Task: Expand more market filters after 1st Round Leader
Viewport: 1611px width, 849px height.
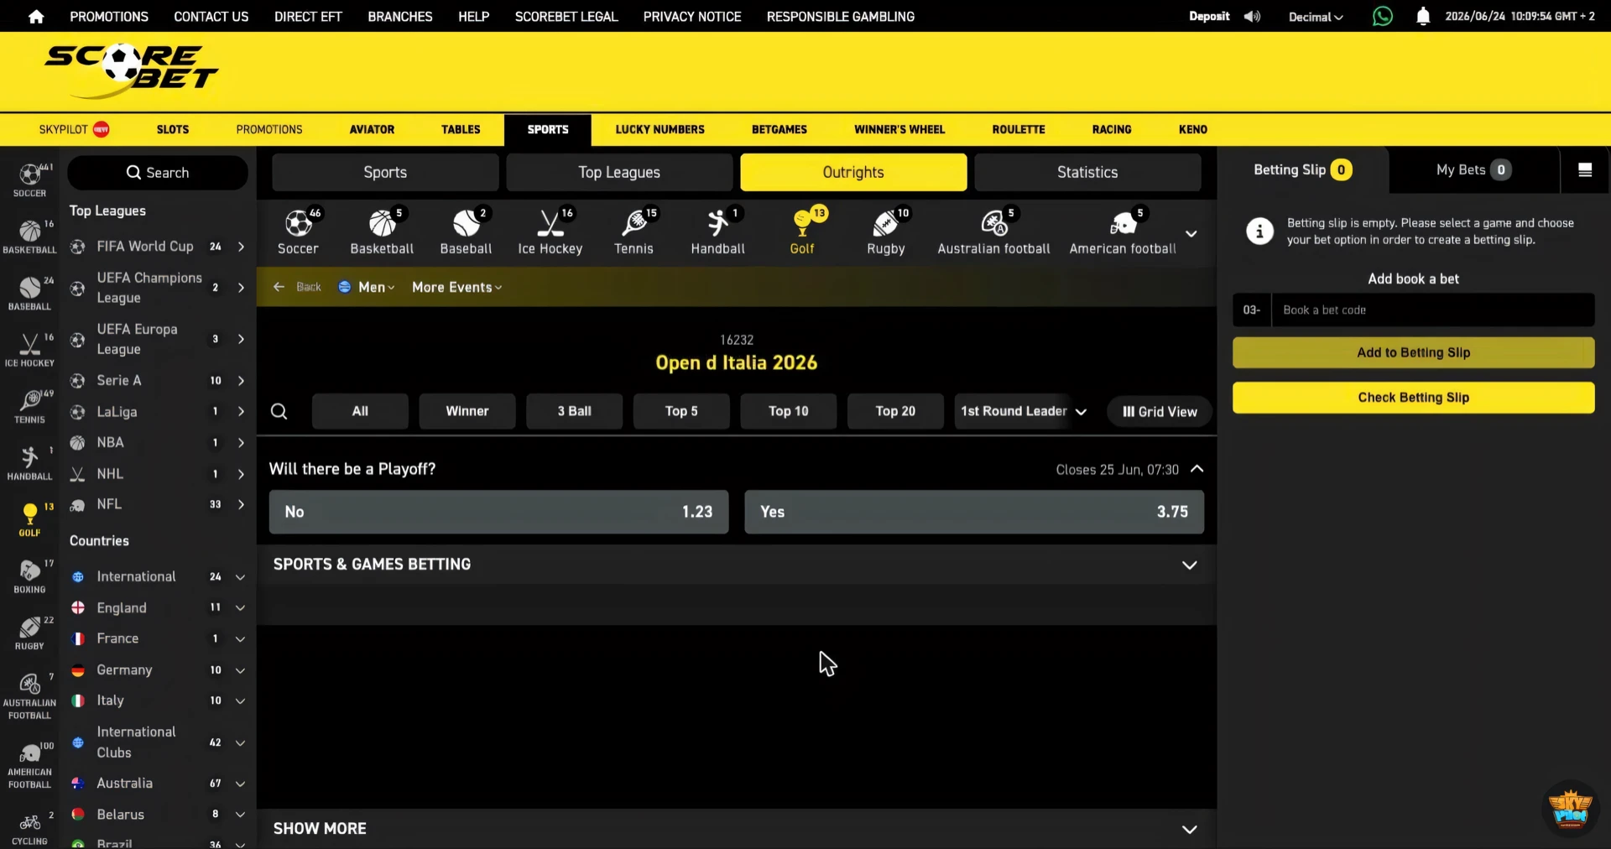Action: tap(1081, 412)
